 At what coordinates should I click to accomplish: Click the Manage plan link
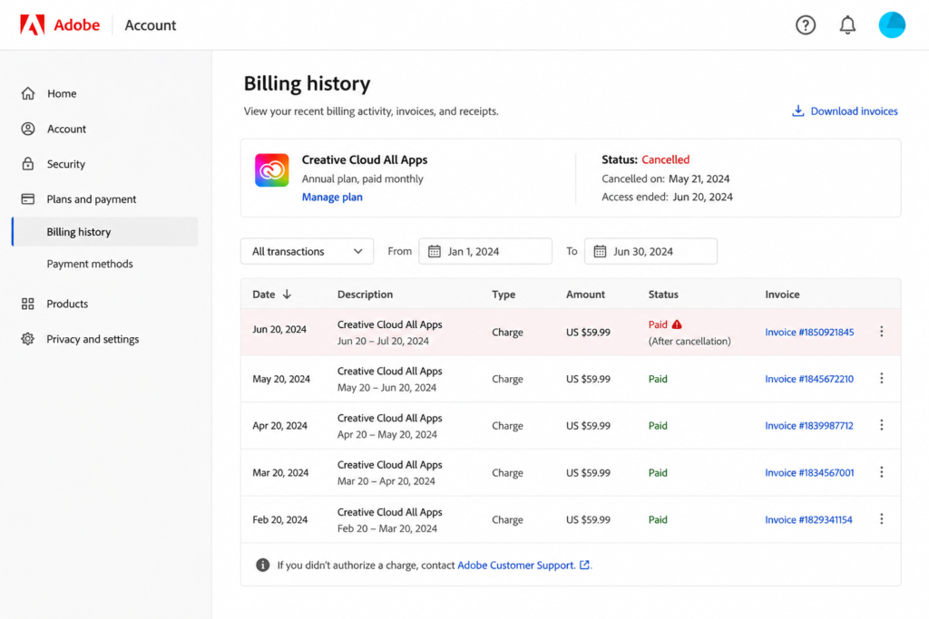click(x=332, y=197)
